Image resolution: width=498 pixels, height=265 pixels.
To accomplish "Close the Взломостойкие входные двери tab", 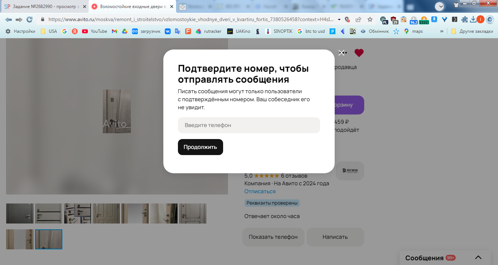I will click(171, 7).
